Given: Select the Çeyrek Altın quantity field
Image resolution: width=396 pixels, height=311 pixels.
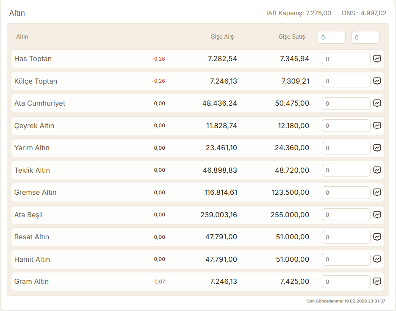Looking at the screenshot, I should pyautogui.click(x=346, y=126).
